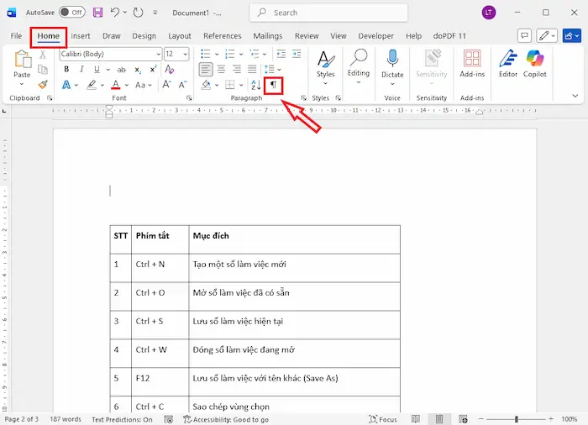588x425 pixels.
Task: Select the Format Painter brush
Action: pos(43,85)
